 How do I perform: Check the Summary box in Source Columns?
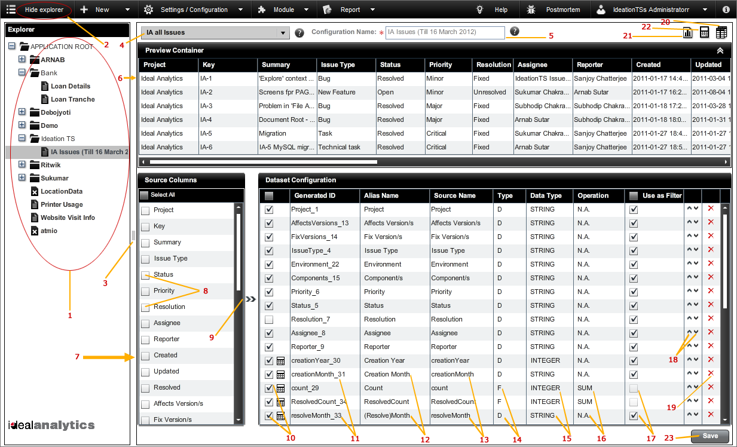click(145, 243)
